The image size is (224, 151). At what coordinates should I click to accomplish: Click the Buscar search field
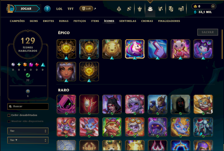[28, 106]
